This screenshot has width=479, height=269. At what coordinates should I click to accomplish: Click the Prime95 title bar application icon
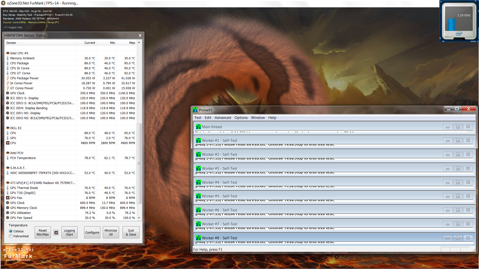[195, 110]
